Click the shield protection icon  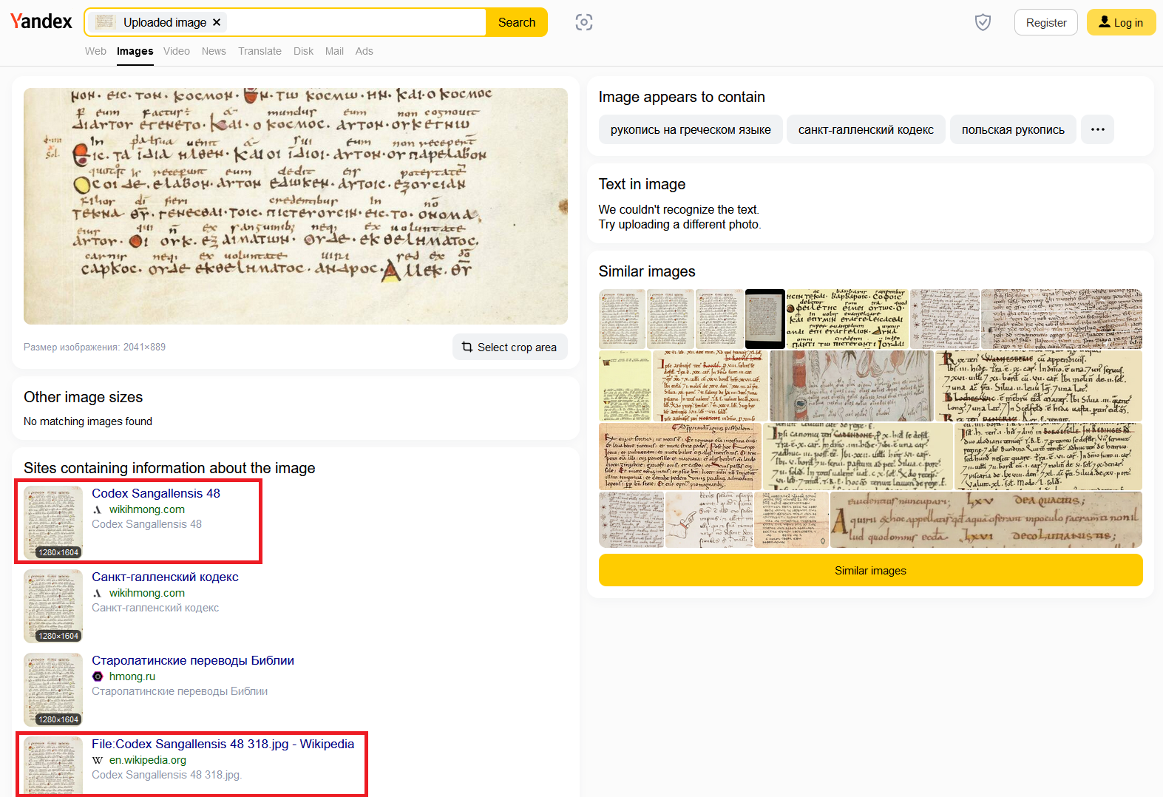coord(983,22)
